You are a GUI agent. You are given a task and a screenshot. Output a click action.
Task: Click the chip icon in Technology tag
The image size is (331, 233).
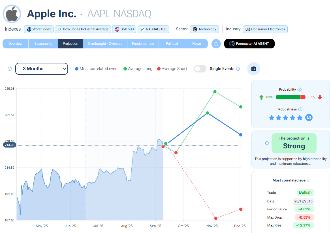point(195,29)
